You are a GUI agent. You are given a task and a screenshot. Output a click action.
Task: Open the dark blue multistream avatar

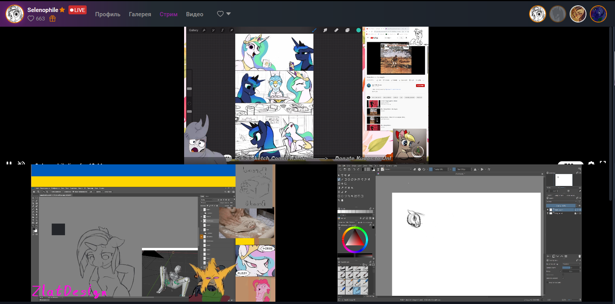(598, 14)
